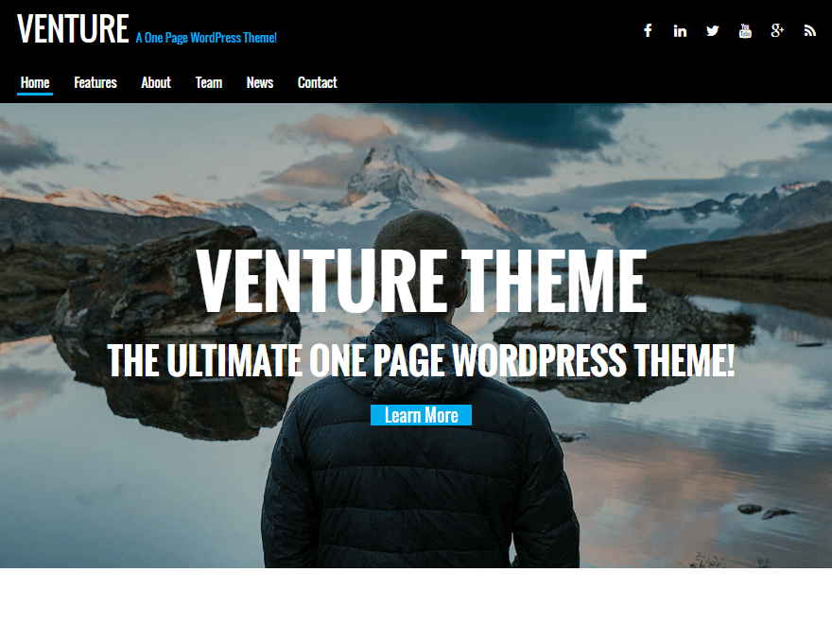The height and width of the screenshot is (624, 832).
Task: Go to the Home menu item
Action: (35, 83)
